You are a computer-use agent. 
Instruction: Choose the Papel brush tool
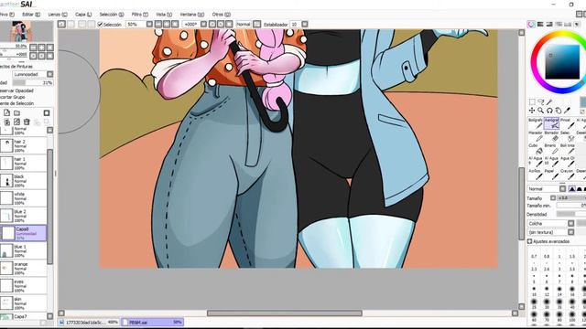[x=551, y=174]
